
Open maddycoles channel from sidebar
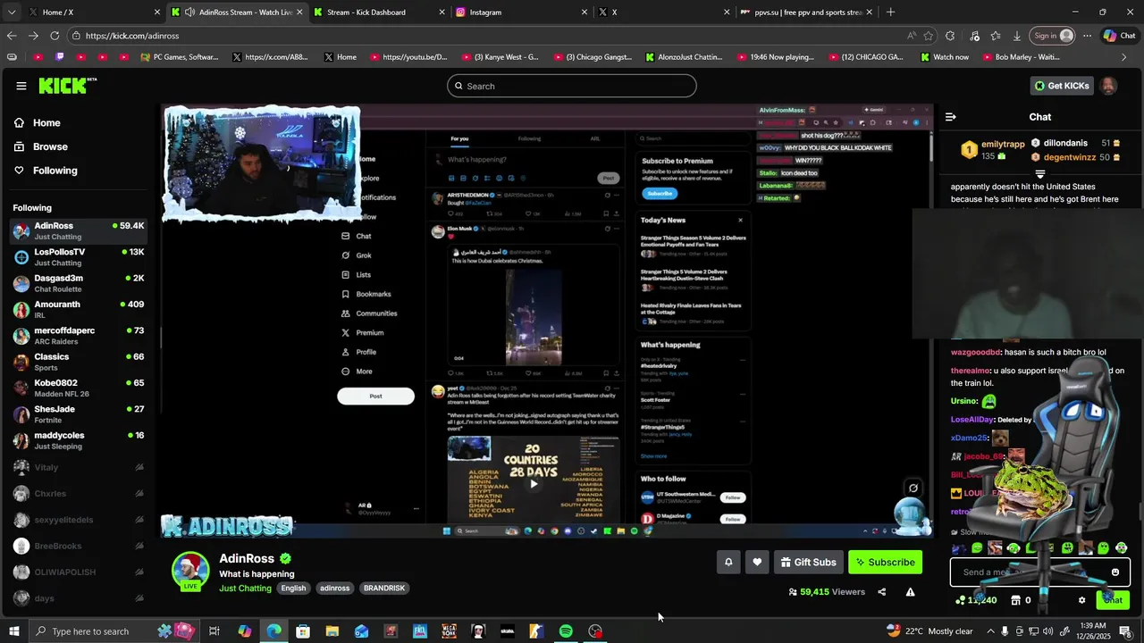point(79,440)
